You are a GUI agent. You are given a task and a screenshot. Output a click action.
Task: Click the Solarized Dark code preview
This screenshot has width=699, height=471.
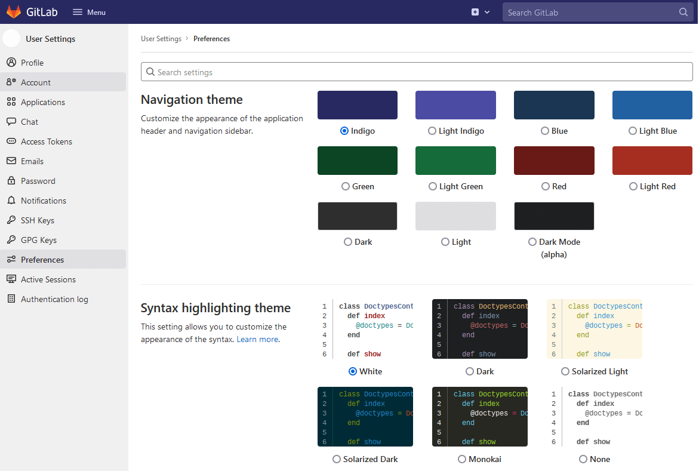365,417
